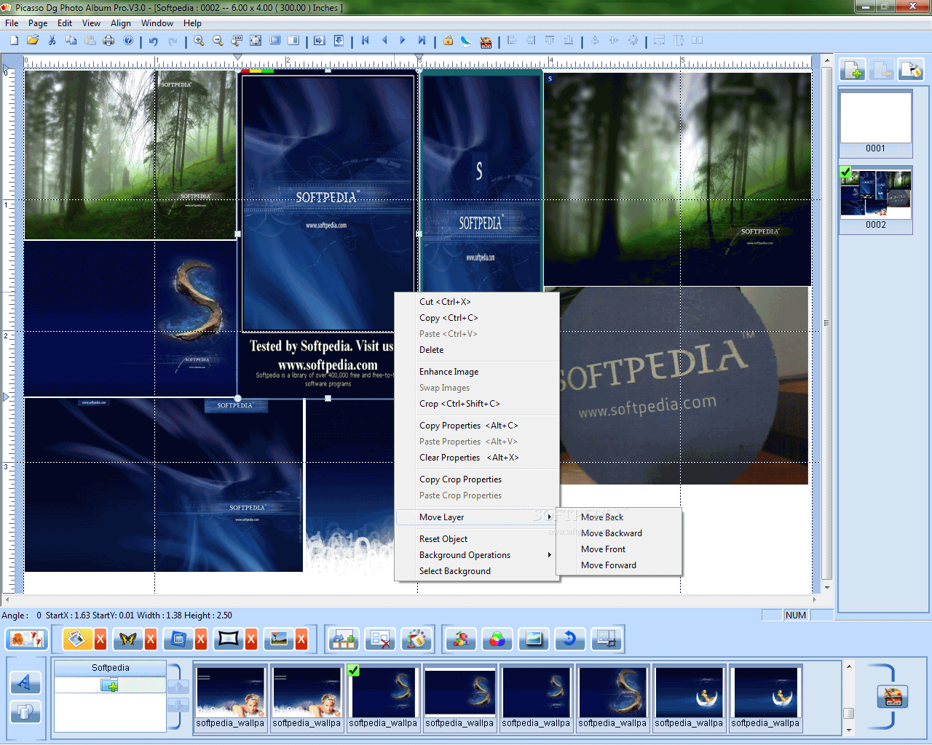Click the Copy toolbar icon
Image resolution: width=932 pixels, height=745 pixels.
(x=71, y=41)
